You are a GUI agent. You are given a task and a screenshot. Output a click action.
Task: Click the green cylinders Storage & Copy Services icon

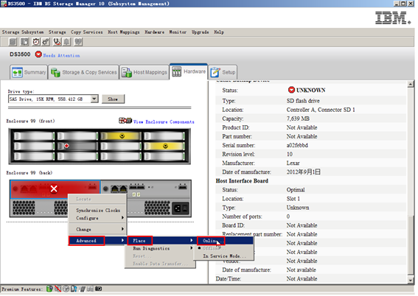click(x=55, y=72)
